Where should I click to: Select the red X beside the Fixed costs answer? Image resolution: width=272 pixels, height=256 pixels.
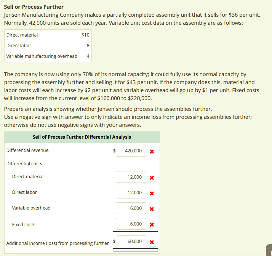152,224
